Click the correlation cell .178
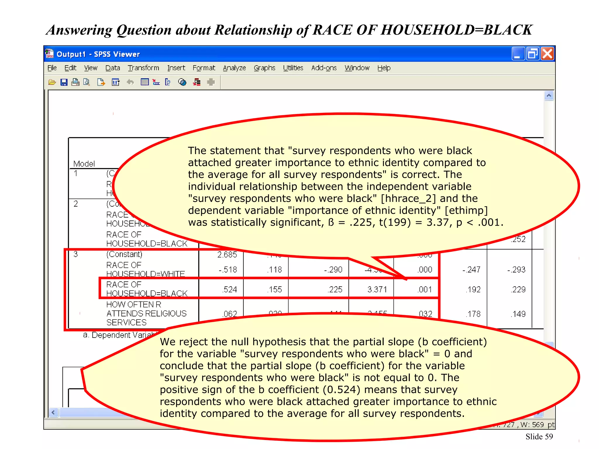 [473, 314]
